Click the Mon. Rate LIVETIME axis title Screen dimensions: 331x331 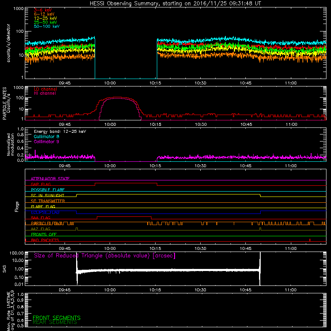coord(10,311)
